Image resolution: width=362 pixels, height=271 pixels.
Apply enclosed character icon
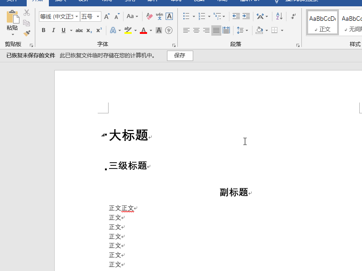point(169,30)
